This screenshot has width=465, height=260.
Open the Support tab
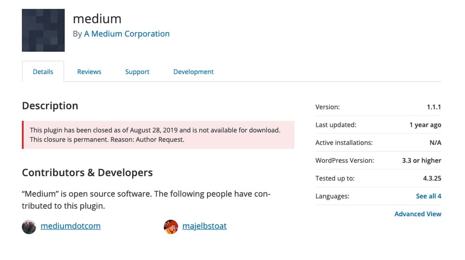coord(137,71)
